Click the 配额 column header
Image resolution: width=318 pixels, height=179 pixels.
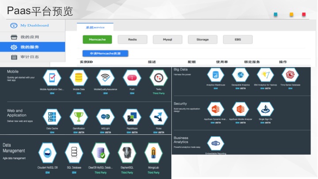pyautogui.click(x=192, y=62)
